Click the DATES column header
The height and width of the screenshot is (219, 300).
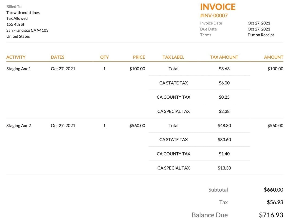(57, 57)
